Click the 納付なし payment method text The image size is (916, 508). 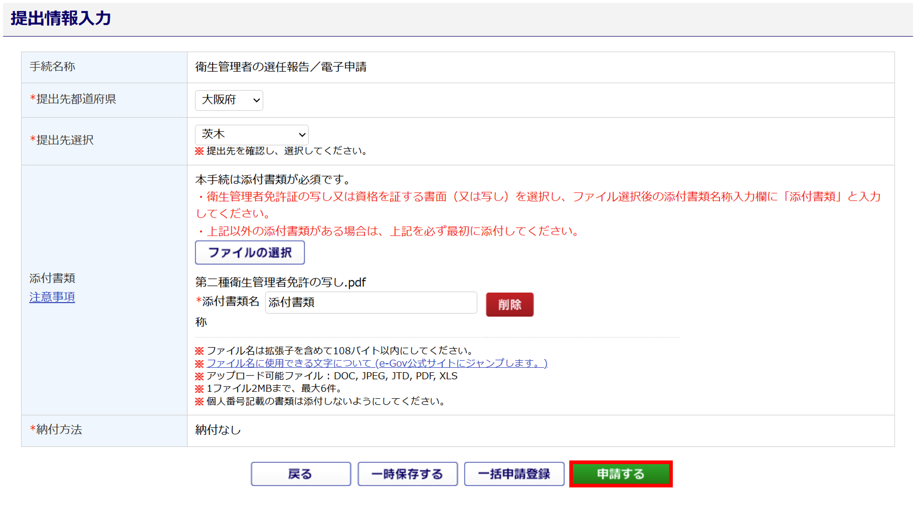click(218, 430)
